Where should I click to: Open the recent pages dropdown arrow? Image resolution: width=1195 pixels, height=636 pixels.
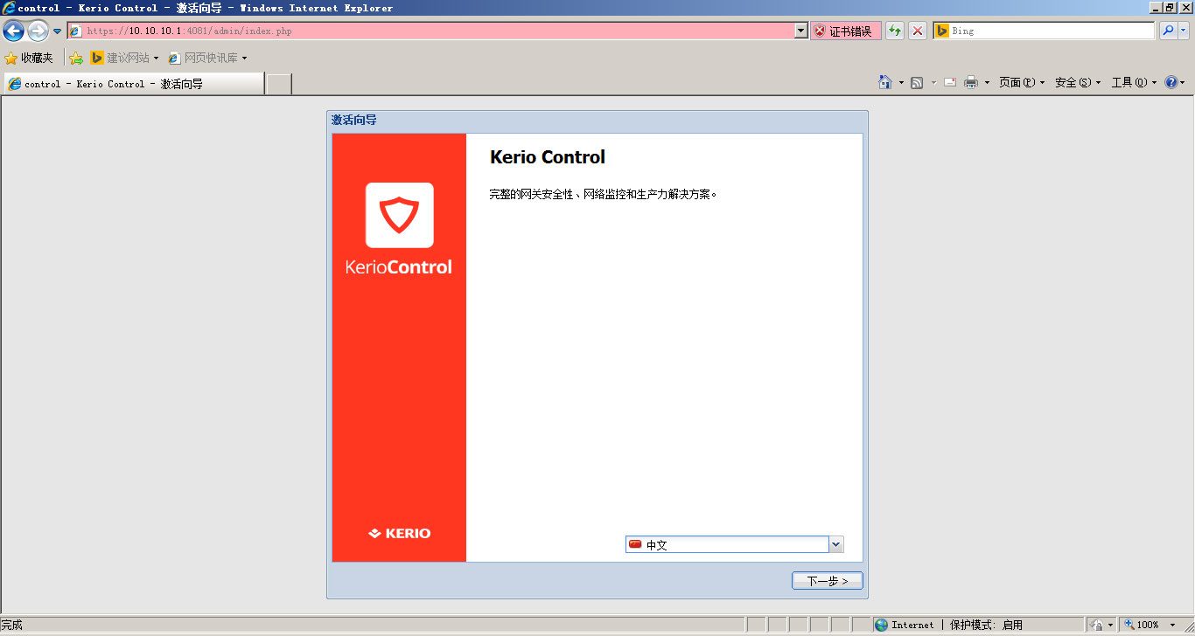(58, 31)
